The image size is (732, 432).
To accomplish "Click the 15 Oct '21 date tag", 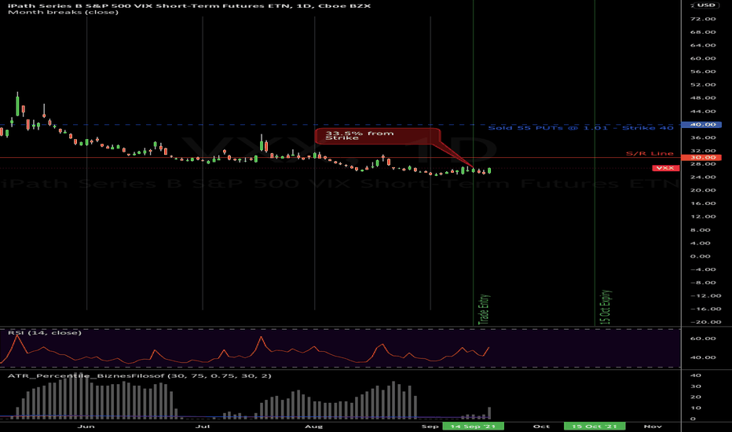I will pyautogui.click(x=595, y=426).
